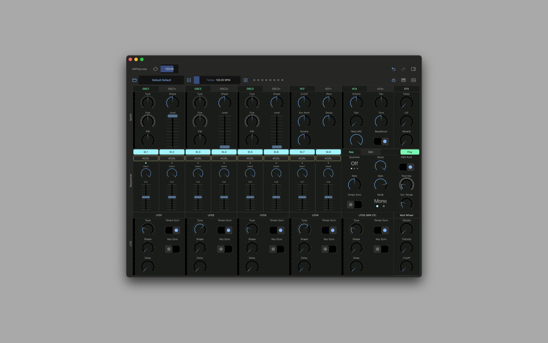Click the Play button
The width and height of the screenshot is (548, 343).
pyautogui.click(x=409, y=152)
